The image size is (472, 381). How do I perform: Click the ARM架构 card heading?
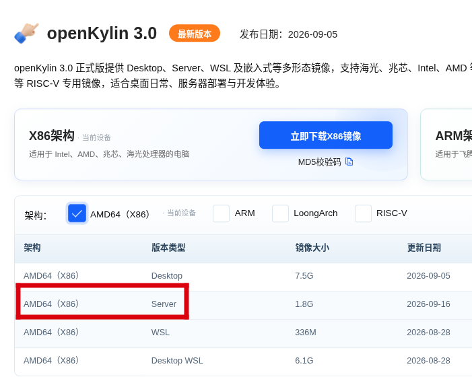454,136
